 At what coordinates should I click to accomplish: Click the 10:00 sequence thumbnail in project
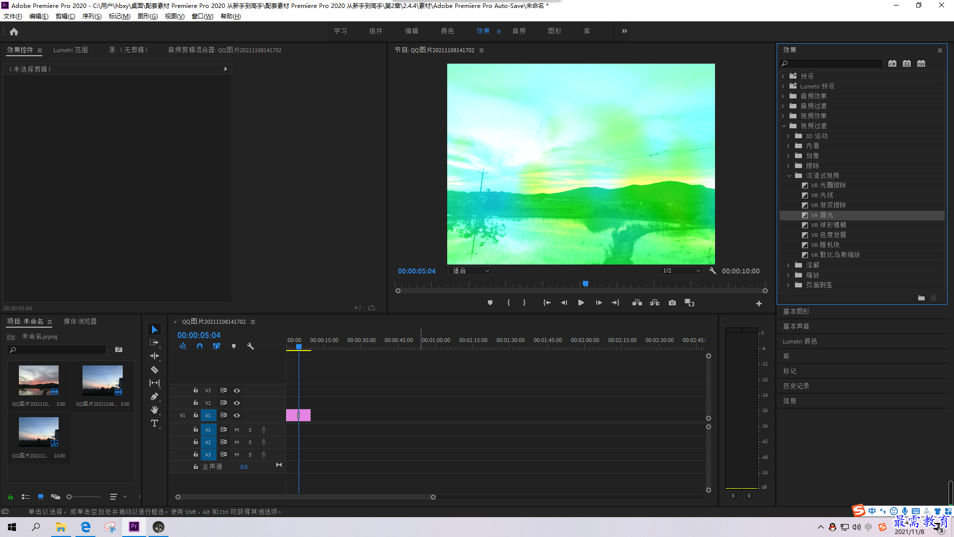[38, 432]
